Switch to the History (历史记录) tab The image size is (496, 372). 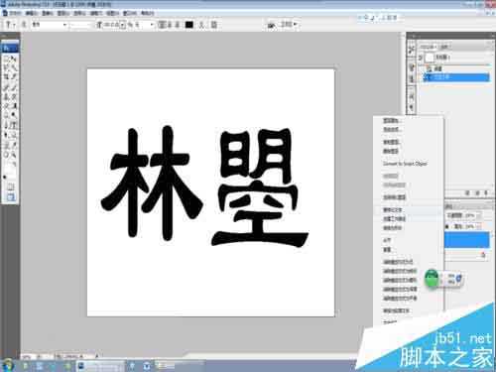[x=428, y=47]
